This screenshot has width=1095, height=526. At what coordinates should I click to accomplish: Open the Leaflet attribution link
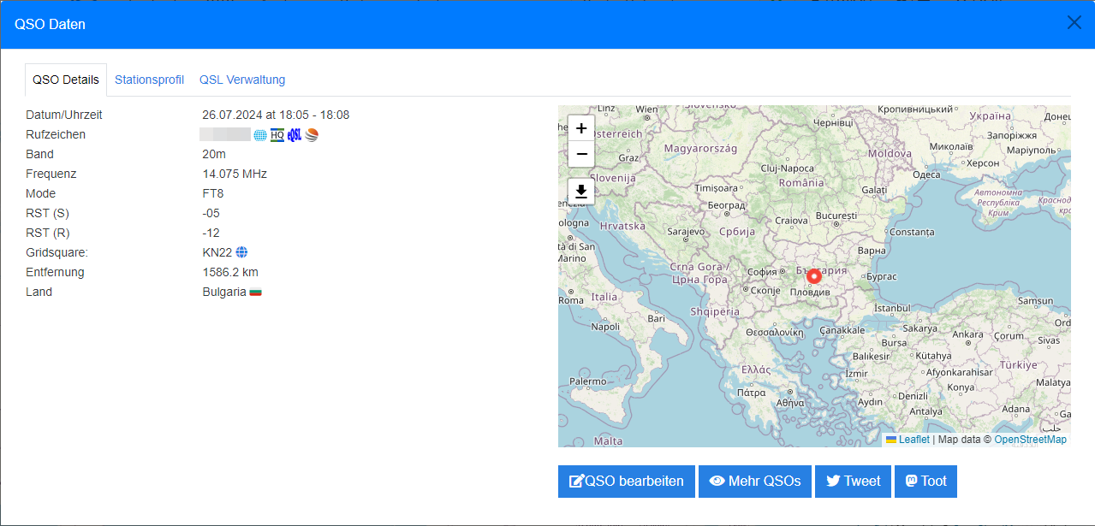click(913, 440)
